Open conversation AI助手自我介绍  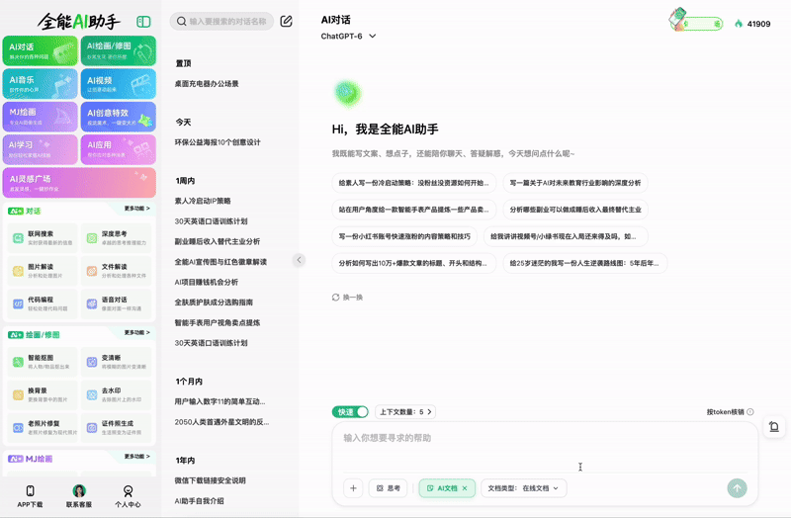(x=200, y=501)
